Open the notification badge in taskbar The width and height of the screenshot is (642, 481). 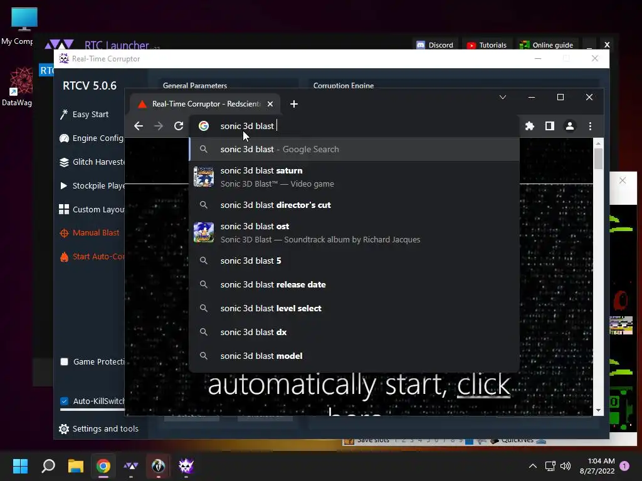(x=624, y=466)
